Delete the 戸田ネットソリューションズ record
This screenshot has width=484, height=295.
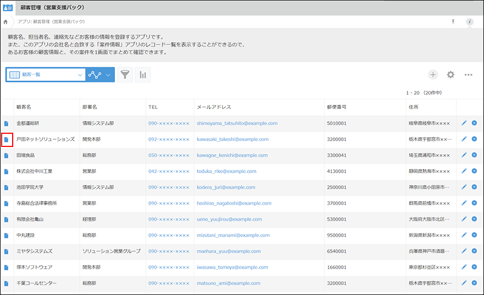click(x=475, y=139)
